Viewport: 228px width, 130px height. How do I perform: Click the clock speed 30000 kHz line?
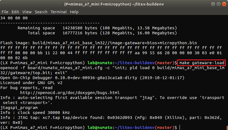pos(35,113)
